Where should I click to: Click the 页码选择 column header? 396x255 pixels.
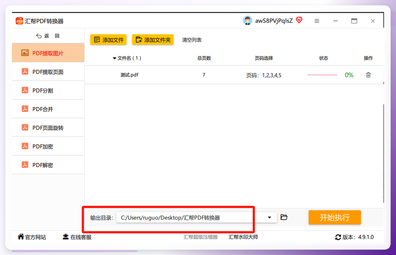click(264, 58)
